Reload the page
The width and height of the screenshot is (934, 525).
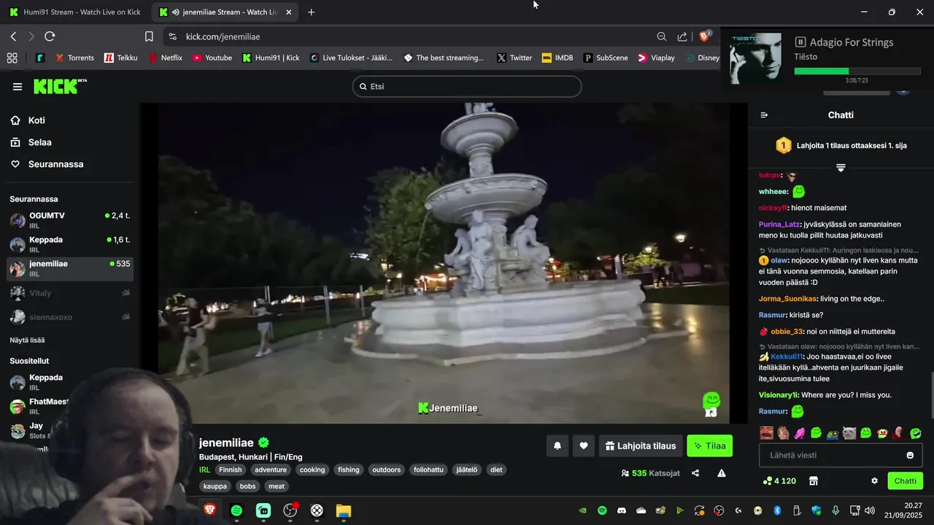click(50, 36)
